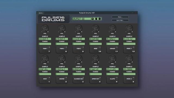Open the Perc 2 sample selector showing CABASA
This screenshot has width=174, height=98.
129,69
